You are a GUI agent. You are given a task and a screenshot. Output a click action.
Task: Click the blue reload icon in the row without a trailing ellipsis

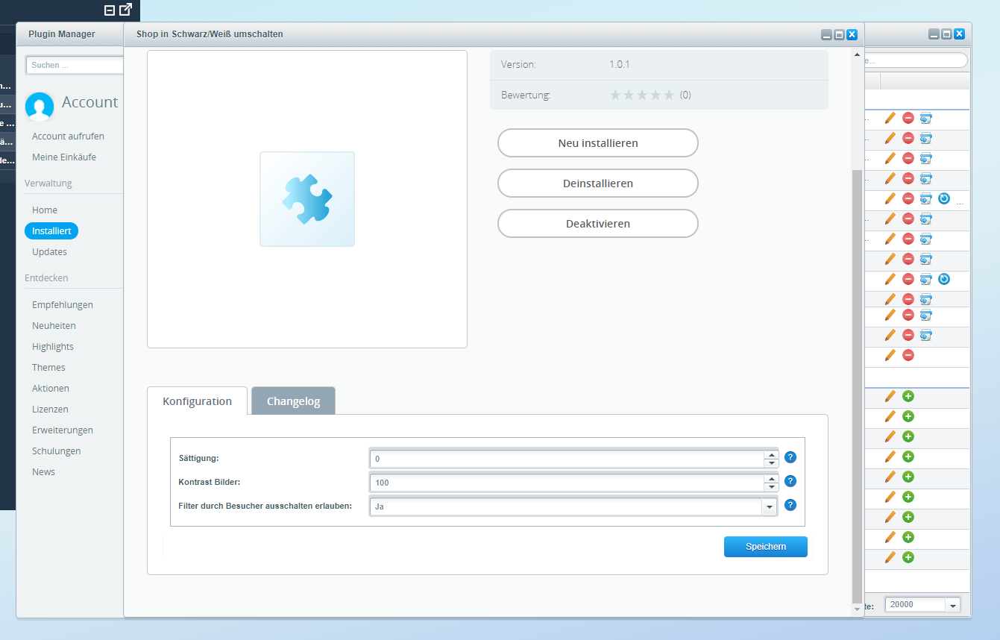pos(944,279)
